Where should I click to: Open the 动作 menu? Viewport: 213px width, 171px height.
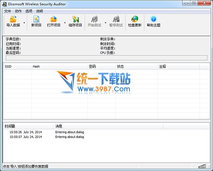pyautogui.click(x=18, y=11)
